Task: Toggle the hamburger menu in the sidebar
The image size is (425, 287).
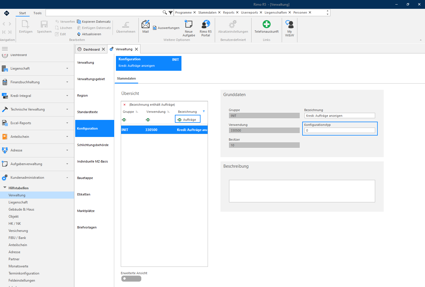Action: pyautogui.click(x=5, y=49)
